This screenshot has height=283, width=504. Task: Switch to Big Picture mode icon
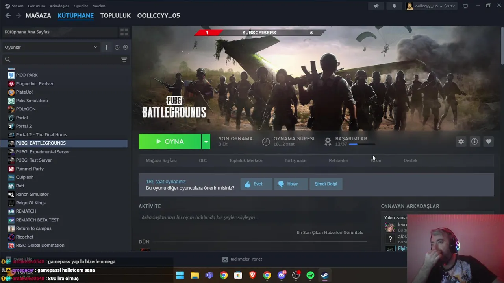click(465, 6)
